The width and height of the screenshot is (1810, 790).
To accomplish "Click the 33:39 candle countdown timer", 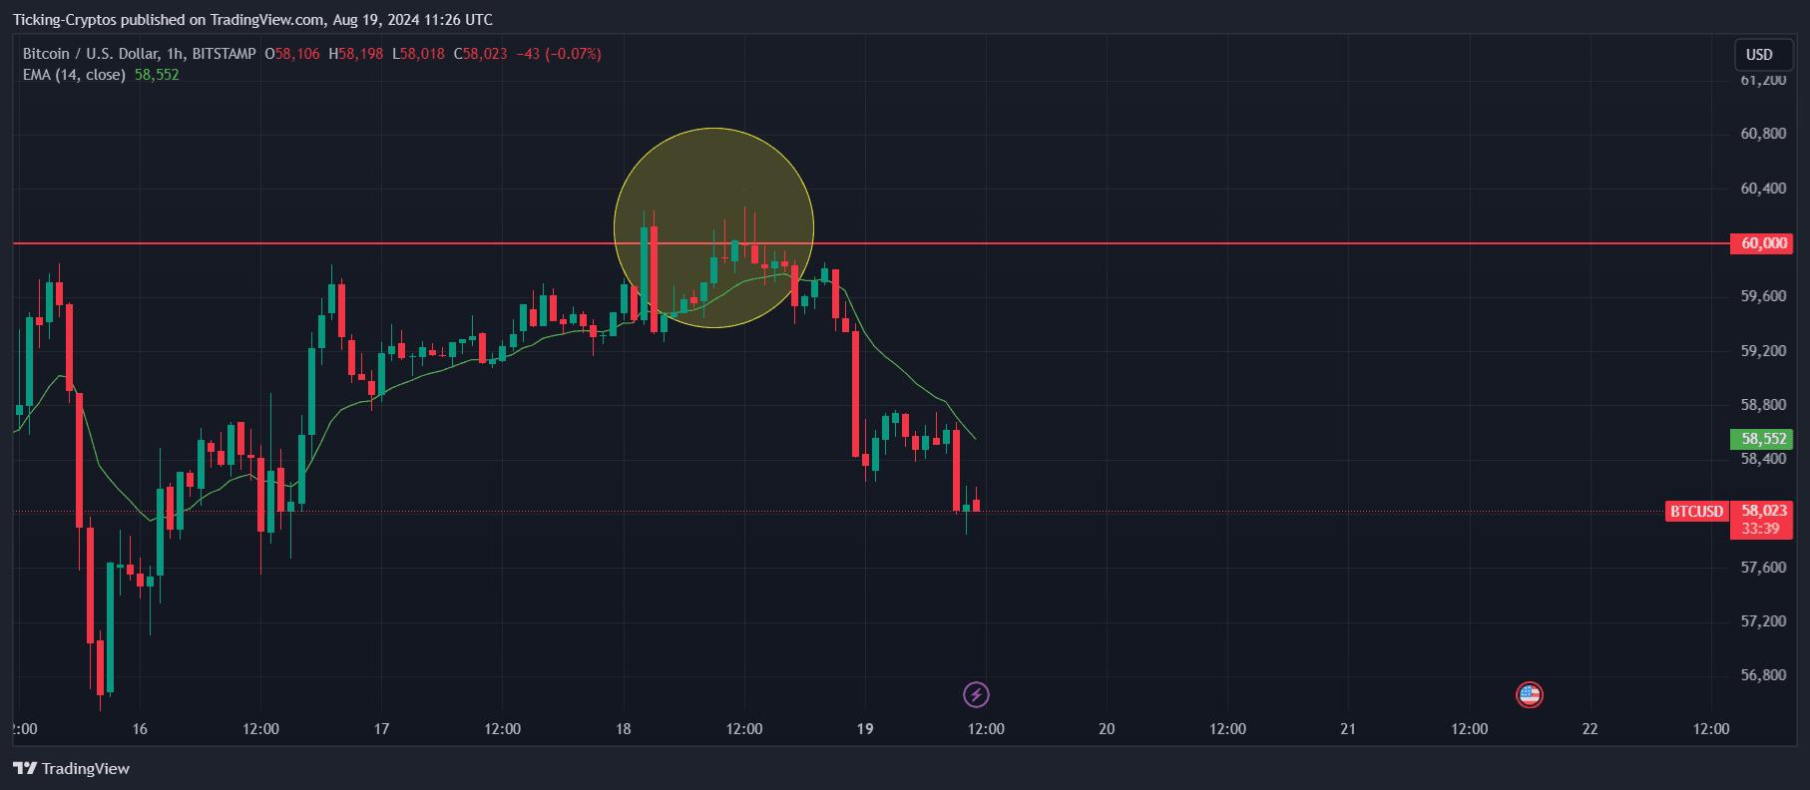I will [x=1762, y=529].
